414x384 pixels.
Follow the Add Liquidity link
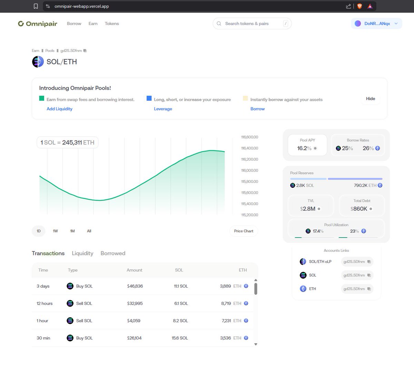59,109
